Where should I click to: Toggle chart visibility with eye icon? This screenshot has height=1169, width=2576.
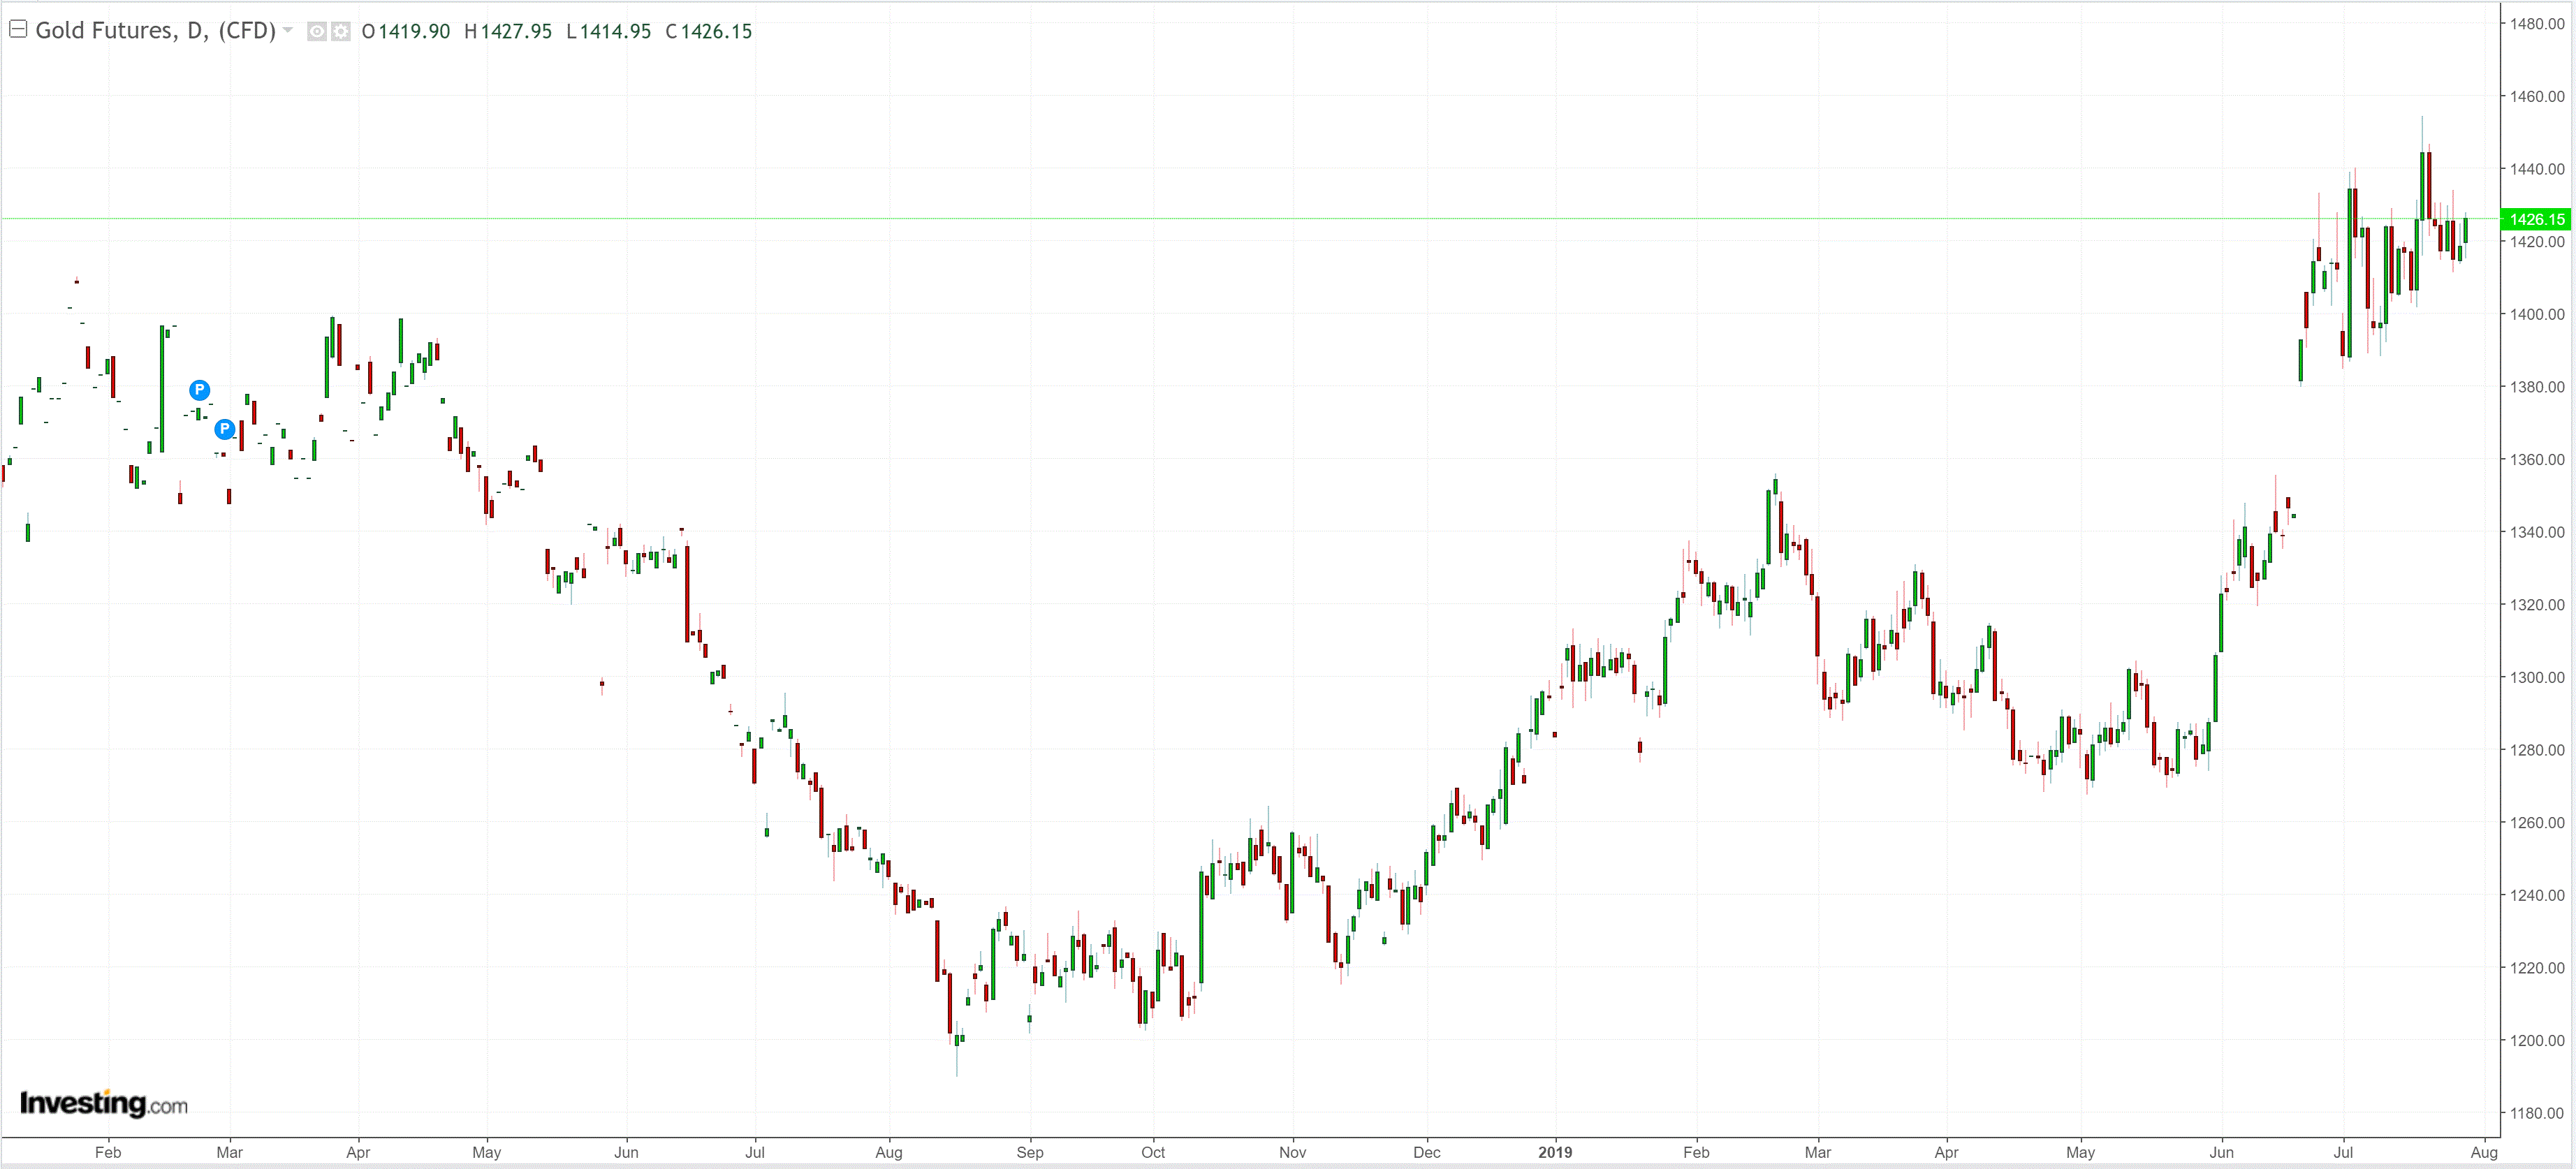(316, 32)
